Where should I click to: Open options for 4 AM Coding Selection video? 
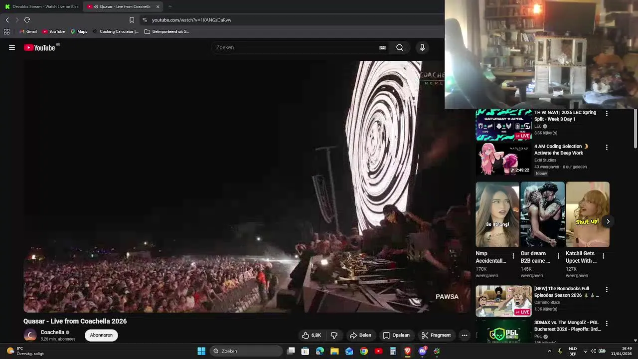tap(607, 148)
